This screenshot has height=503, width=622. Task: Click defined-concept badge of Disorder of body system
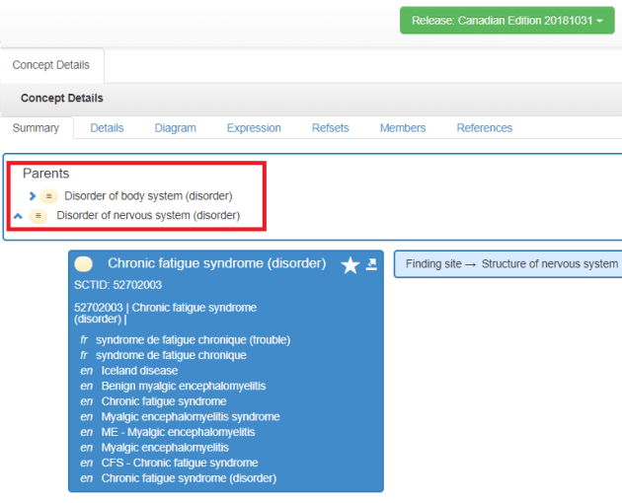coord(47,196)
